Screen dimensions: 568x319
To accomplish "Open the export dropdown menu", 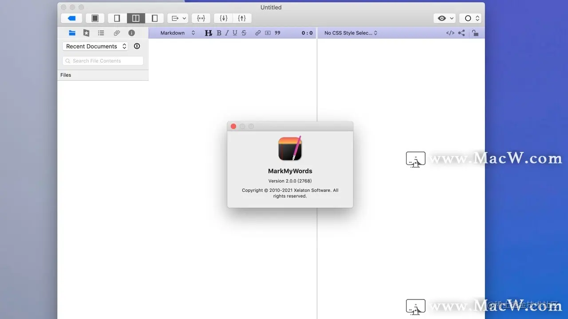I will (x=178, y=18).
